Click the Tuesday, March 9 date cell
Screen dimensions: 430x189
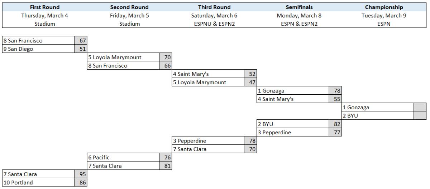tap(384, 15)
